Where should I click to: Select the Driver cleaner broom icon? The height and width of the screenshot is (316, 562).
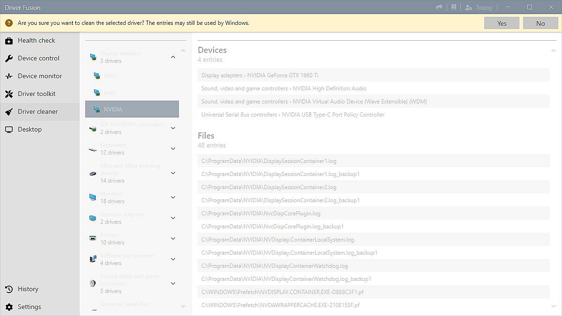tap(9, 112)
